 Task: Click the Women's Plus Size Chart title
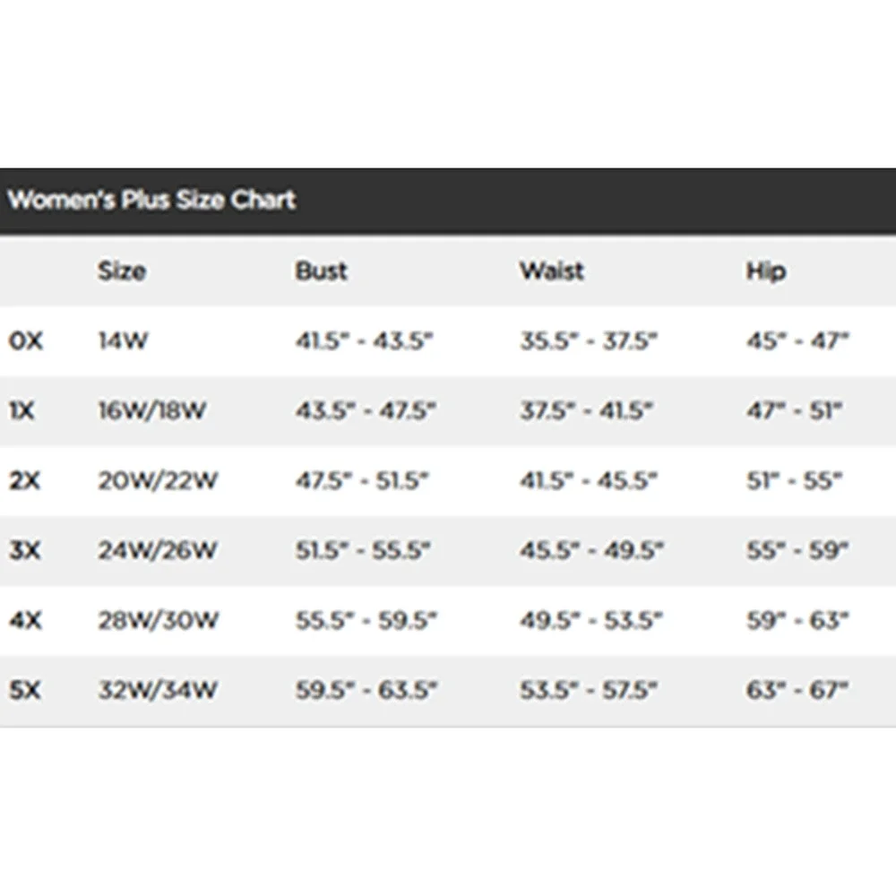[x=151, y=200]
